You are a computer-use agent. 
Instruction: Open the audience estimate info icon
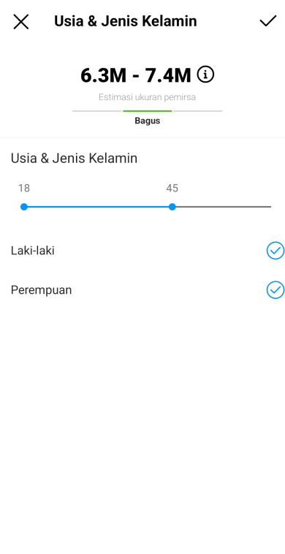pos(205,75)
